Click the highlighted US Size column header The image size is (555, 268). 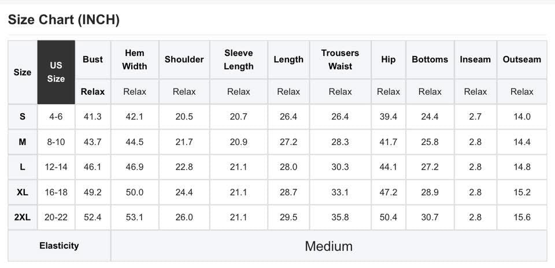tap(56, 72)
